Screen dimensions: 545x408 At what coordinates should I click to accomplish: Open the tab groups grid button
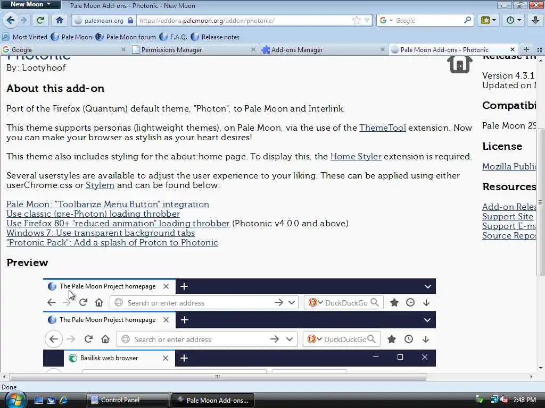point(540,49)
